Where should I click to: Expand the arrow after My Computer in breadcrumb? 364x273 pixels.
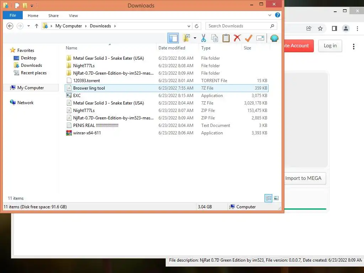click(86, 26)
